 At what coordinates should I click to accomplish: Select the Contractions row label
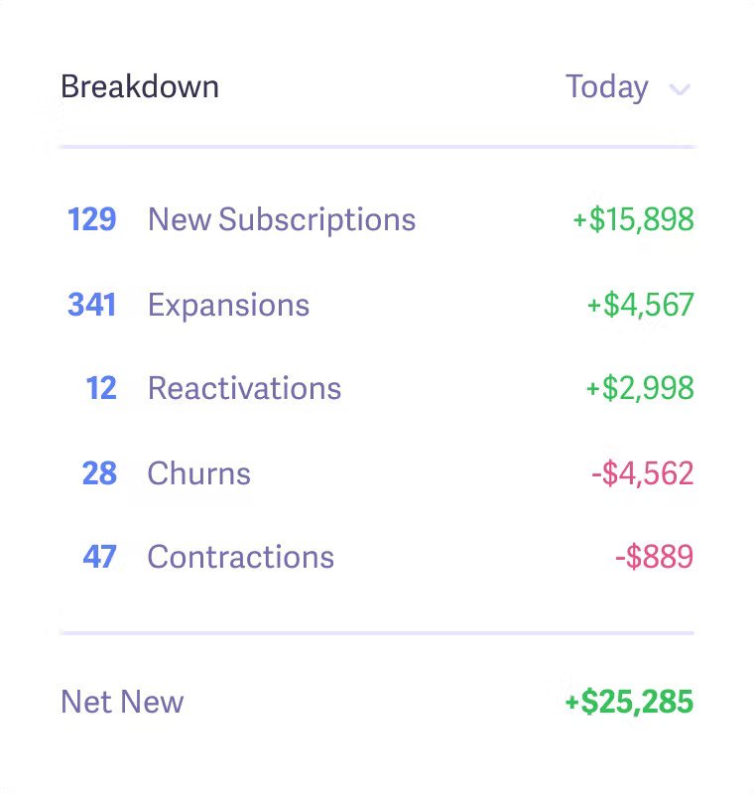pos(240,557)
